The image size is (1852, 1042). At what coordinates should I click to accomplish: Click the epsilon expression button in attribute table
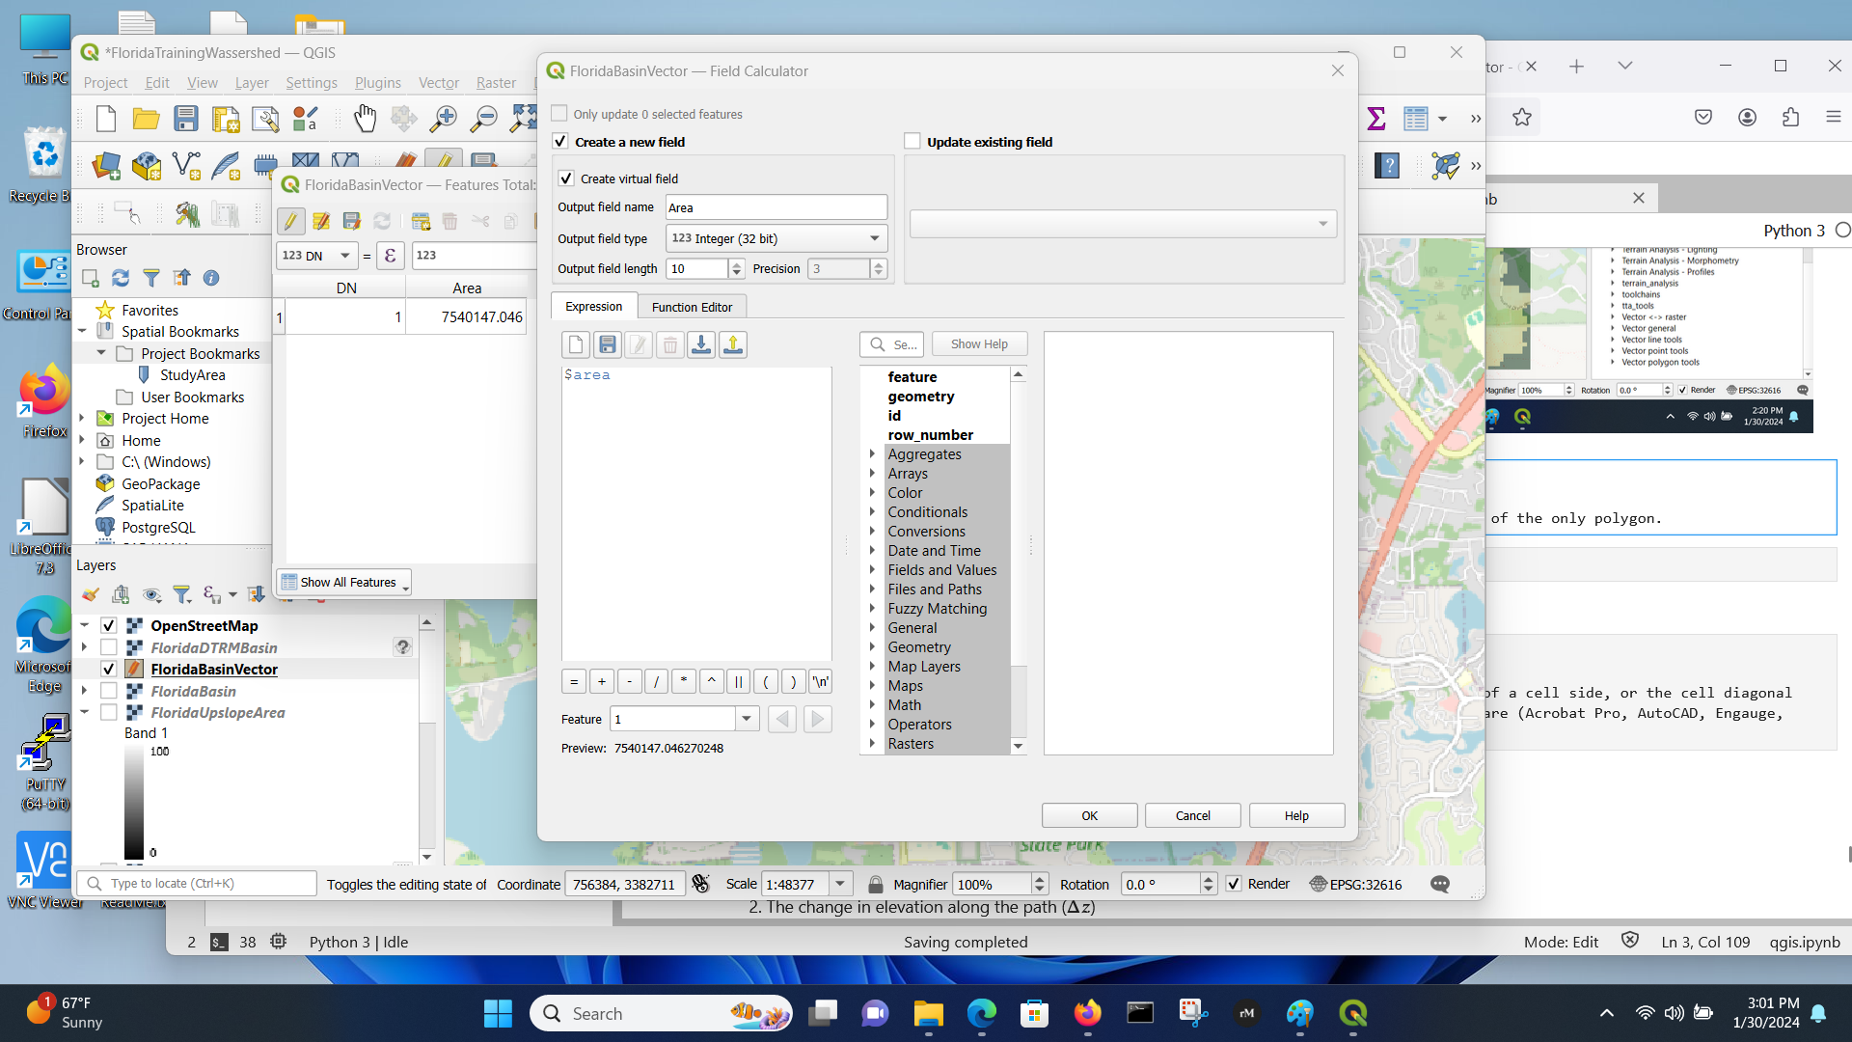point(391,256)
